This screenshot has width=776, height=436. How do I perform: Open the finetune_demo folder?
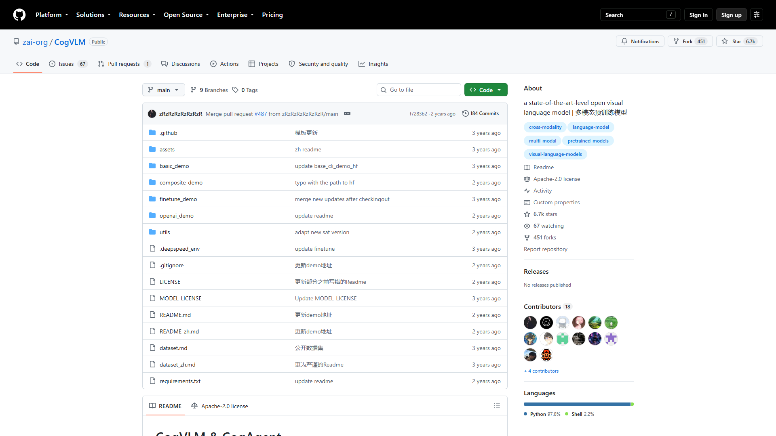(x=178, y=199)
